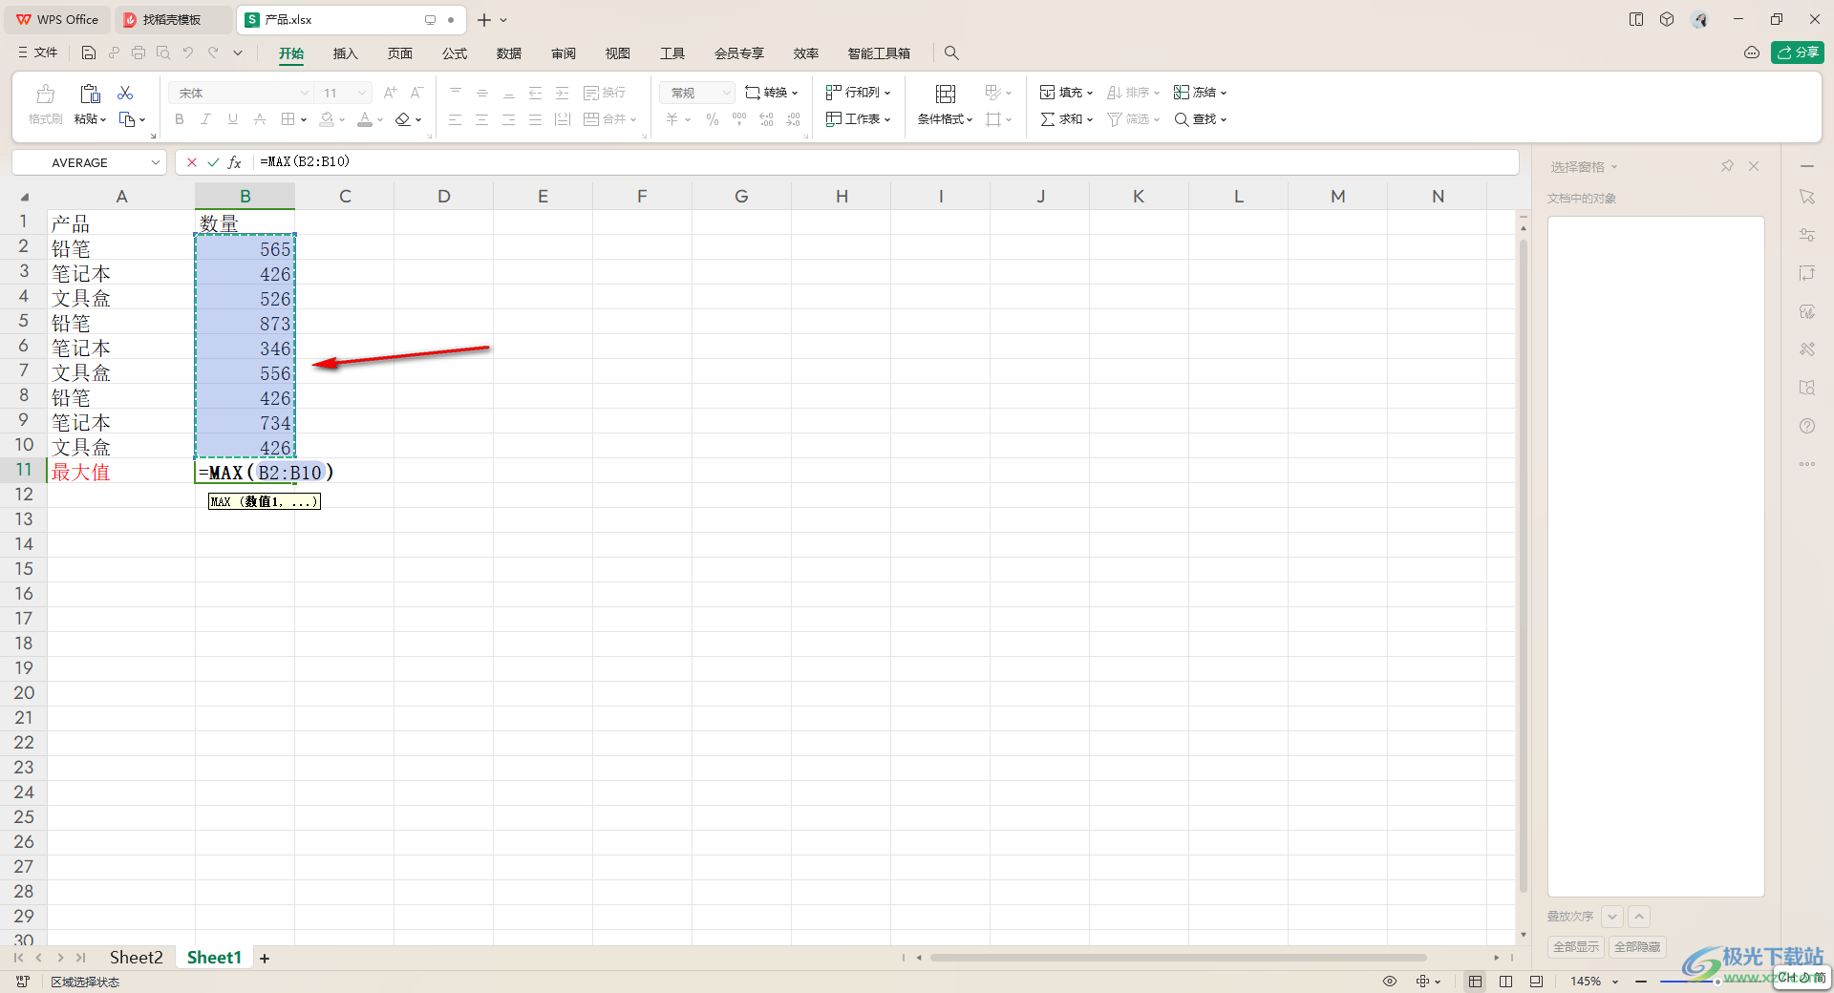Viewport: 1834px width, 993px height.
Task: Click the pin icon in selection pane
Action: 1727,166
